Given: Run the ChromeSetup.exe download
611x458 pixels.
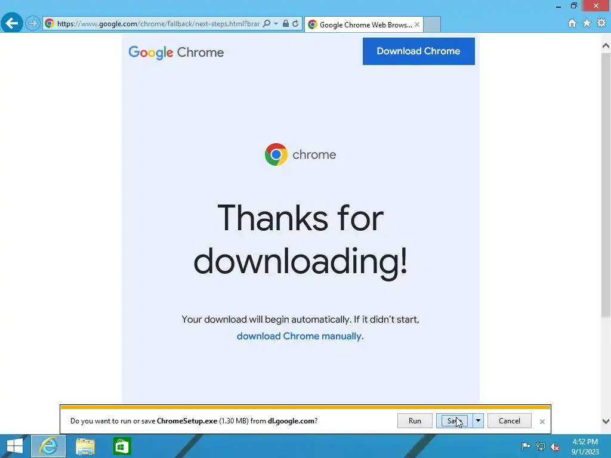Looking at the screenshot, I should click(415, 420).
